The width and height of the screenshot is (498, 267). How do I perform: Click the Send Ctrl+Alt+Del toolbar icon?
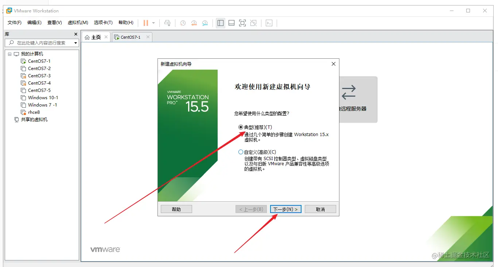(167, 23)
